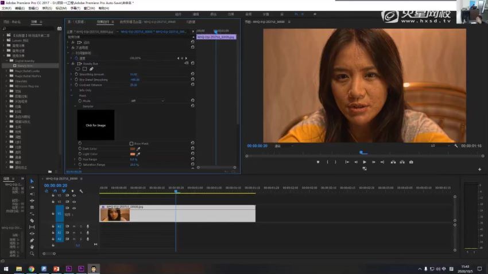Screen dimensions: 488x274
Task: Open the Mask Mode dropdown
Action: [x=147, y=101]
